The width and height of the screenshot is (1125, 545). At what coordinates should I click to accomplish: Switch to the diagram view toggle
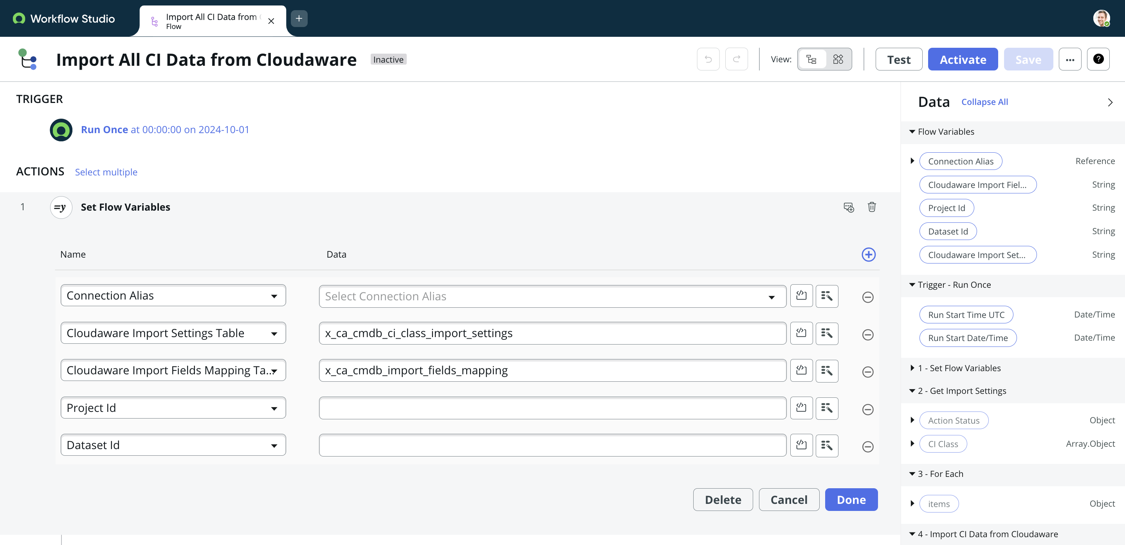(x=837, y=59)
